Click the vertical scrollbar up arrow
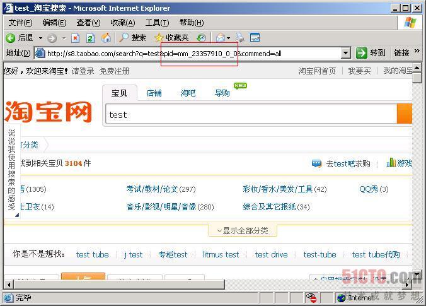 (417, 68)
